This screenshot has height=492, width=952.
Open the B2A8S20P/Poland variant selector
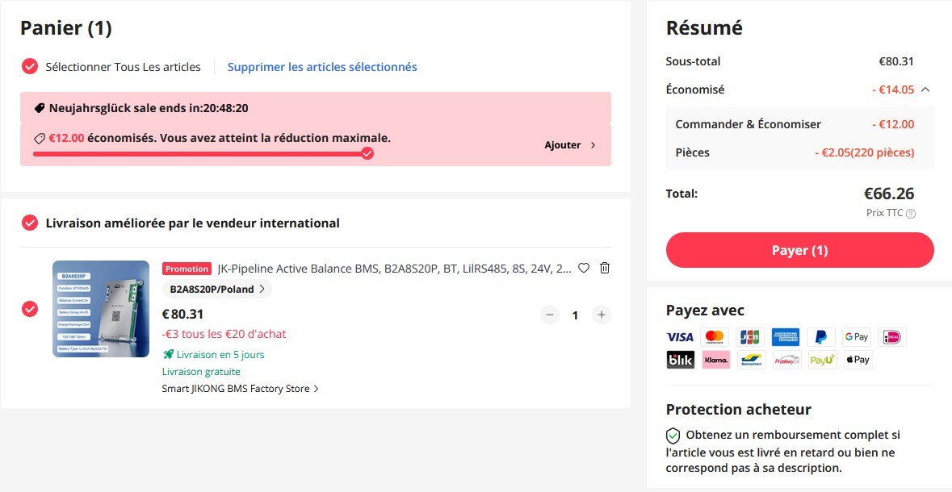217,290
